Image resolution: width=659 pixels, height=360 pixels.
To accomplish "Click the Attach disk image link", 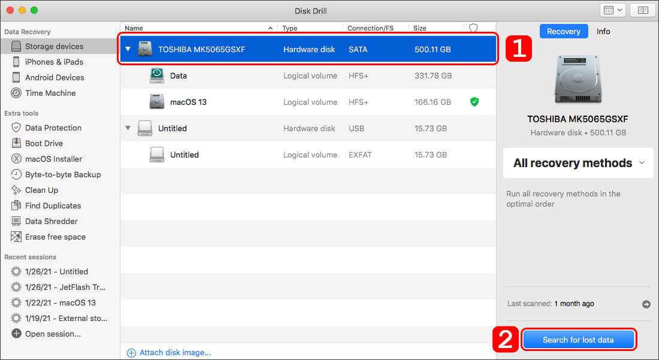I will tap(175, 353).
